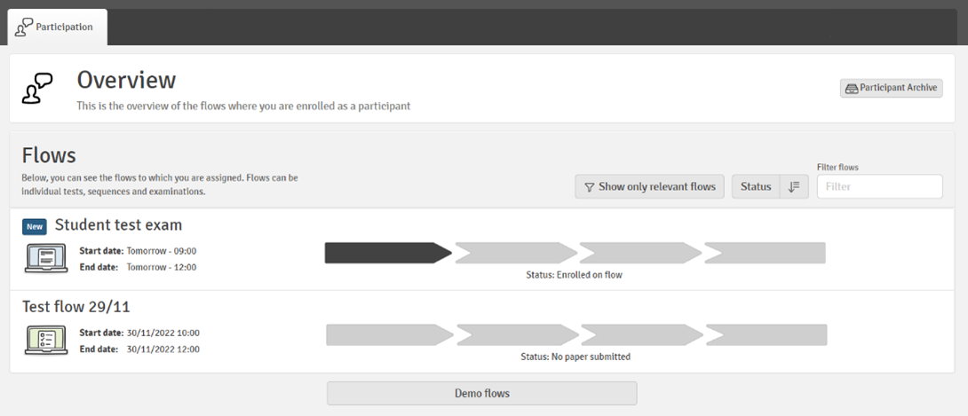Screen dimensions: 968x416
Task: Click the laptop icon for Student test exam
Action: [x=46, y=258]
